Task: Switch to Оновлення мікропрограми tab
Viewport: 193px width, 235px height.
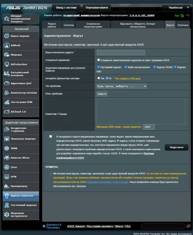Action: 93,25
